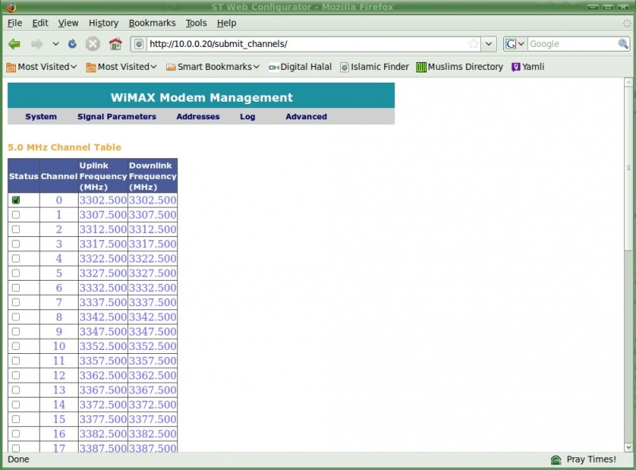Tick the channel 12 status checkbox
Viewport: 636px width, 470px height.
click(16, 375)
